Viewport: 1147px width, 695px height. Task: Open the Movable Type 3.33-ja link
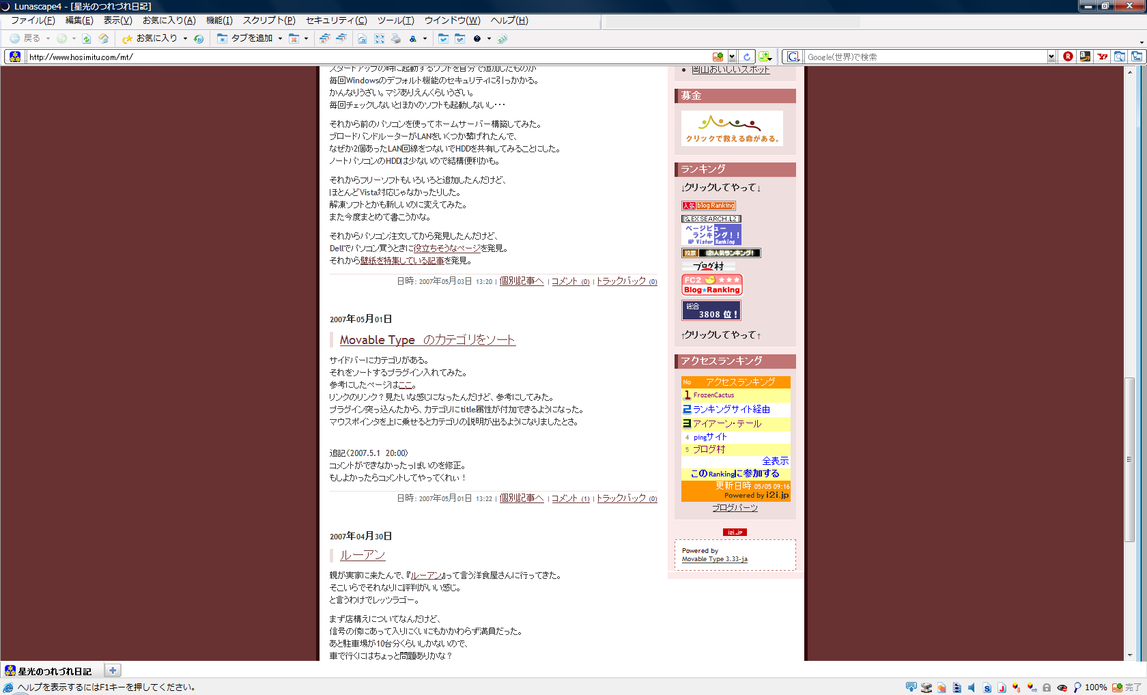(x=714, y=559)
